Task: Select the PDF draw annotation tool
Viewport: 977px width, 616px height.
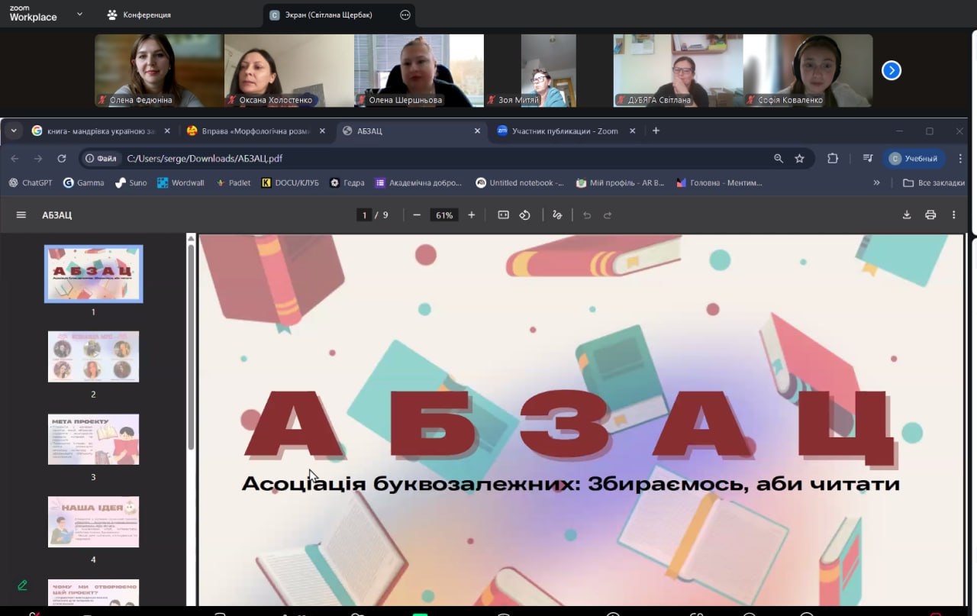Action: tap(557, 215)
